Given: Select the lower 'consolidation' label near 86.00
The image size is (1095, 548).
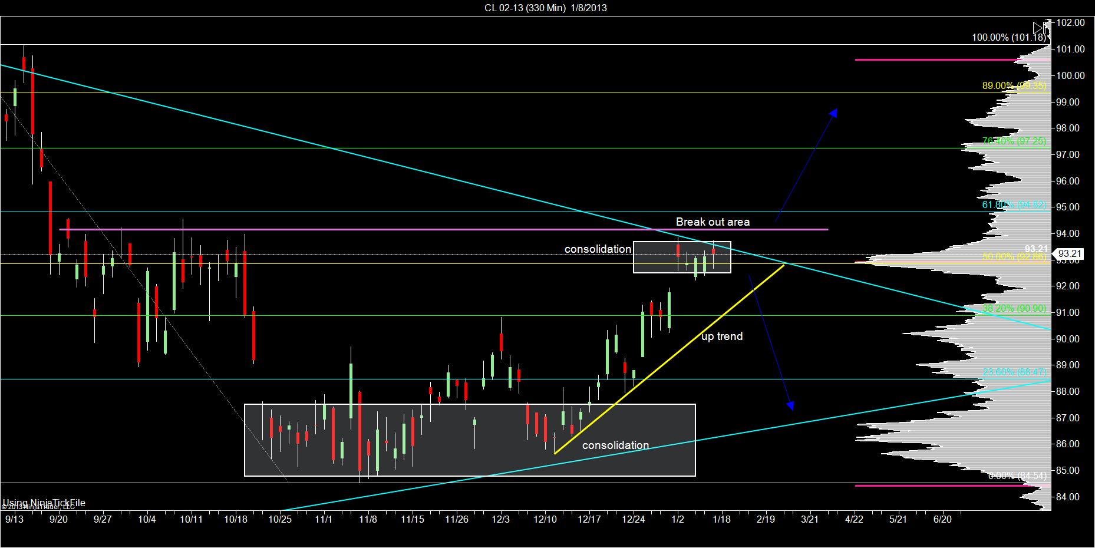Looking at the screenshot, I should 615,445.
